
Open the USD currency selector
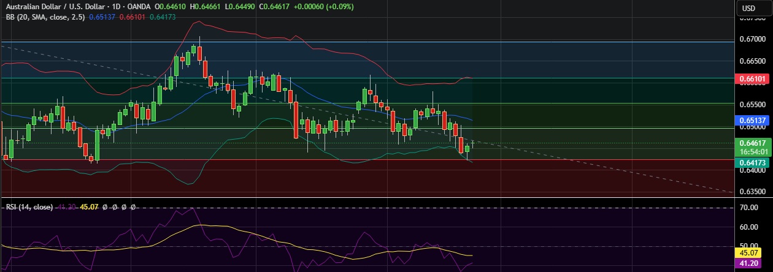[749, 8]
